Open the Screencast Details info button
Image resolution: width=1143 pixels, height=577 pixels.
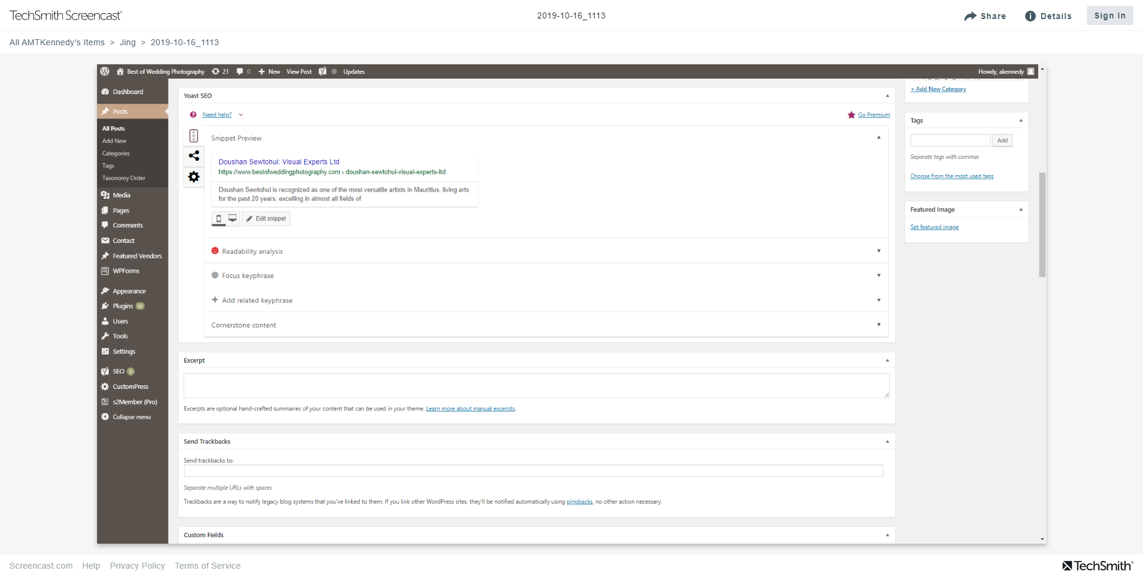(x=1048, y=16)
